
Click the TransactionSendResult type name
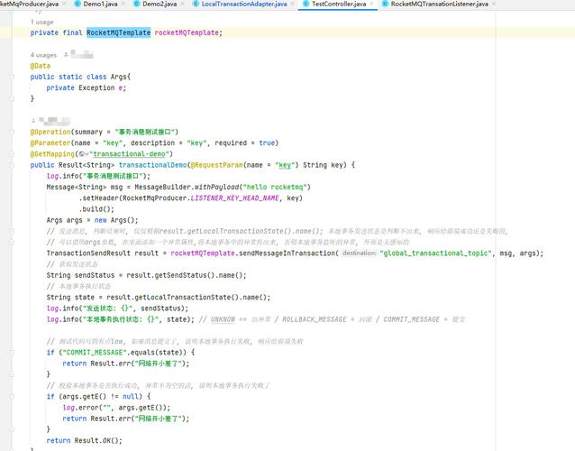tap(88, 253)
